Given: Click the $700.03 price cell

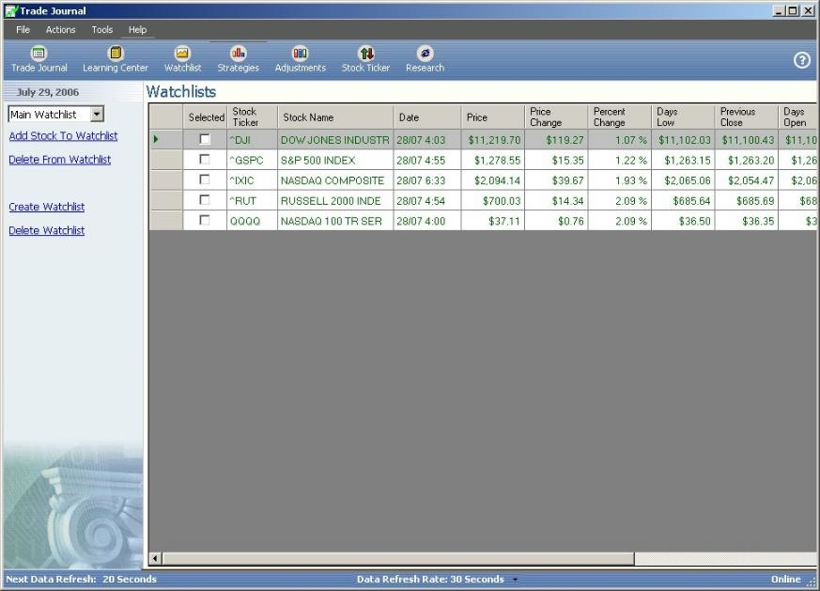Looking at the screenshot, I should (492, 201).
